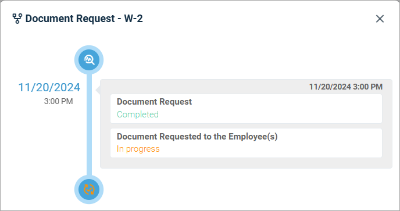Click the gray event panel background
This screenshot has height=211, width=400.
[x=246, y=163]
